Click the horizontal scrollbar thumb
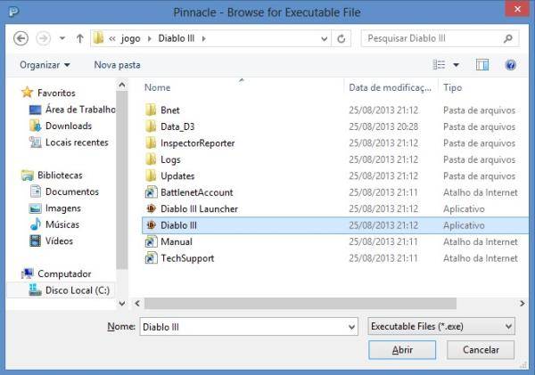Screen dimensions: 535x375 (300, 303)
